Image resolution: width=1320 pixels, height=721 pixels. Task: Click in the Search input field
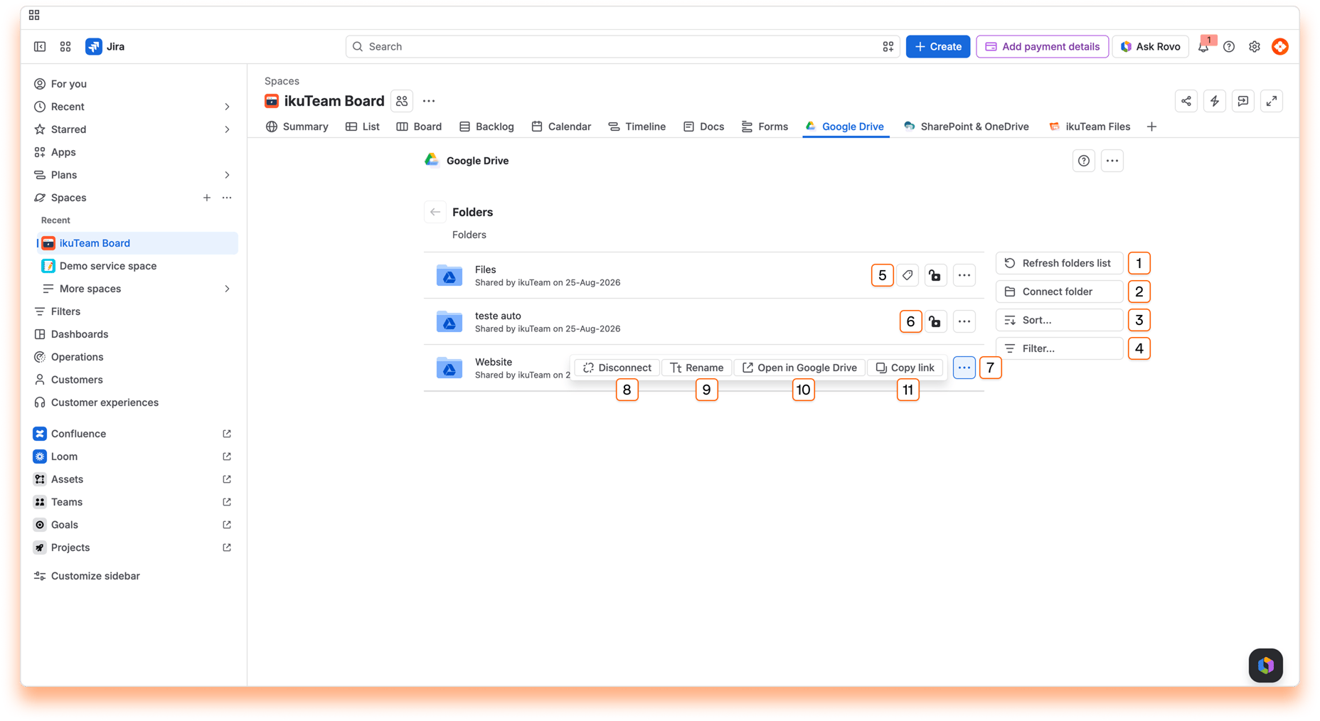click(622, 46)
